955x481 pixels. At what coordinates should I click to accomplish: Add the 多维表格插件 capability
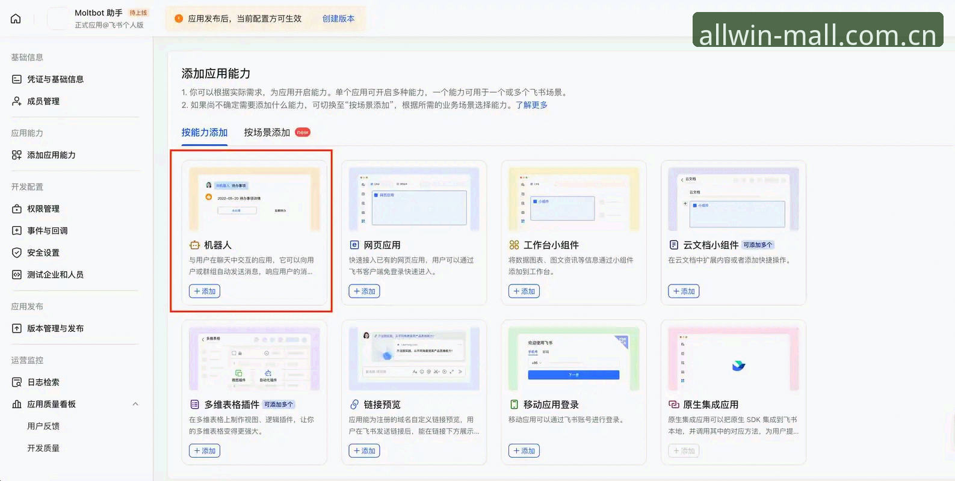click(205, 450)
